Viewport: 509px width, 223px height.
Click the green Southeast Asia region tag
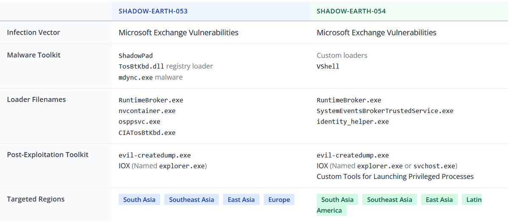[390, 200]
